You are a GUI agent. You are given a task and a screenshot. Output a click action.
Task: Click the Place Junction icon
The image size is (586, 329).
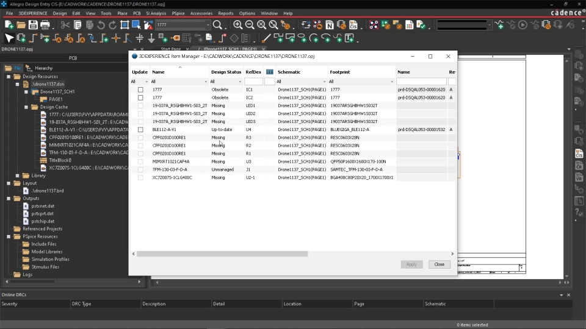[116, 38]
